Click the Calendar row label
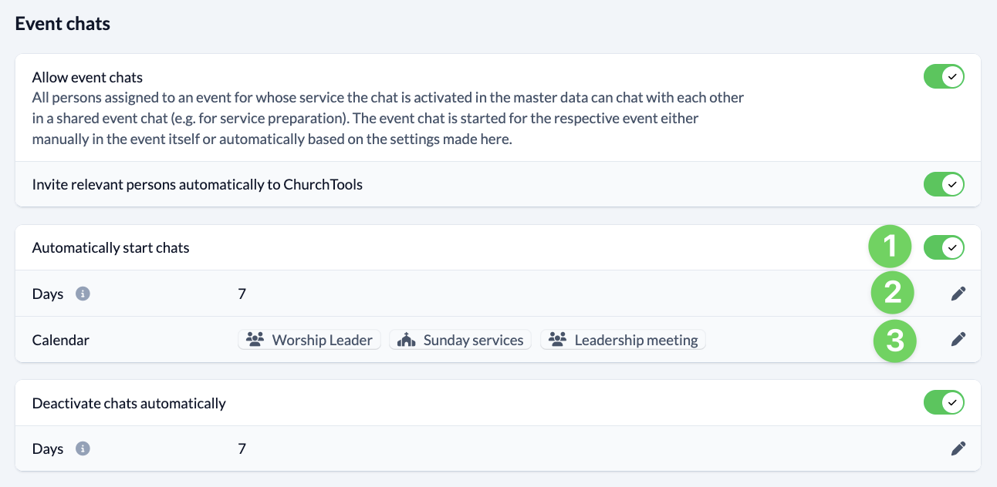997x487 pixels. [61, 340]
